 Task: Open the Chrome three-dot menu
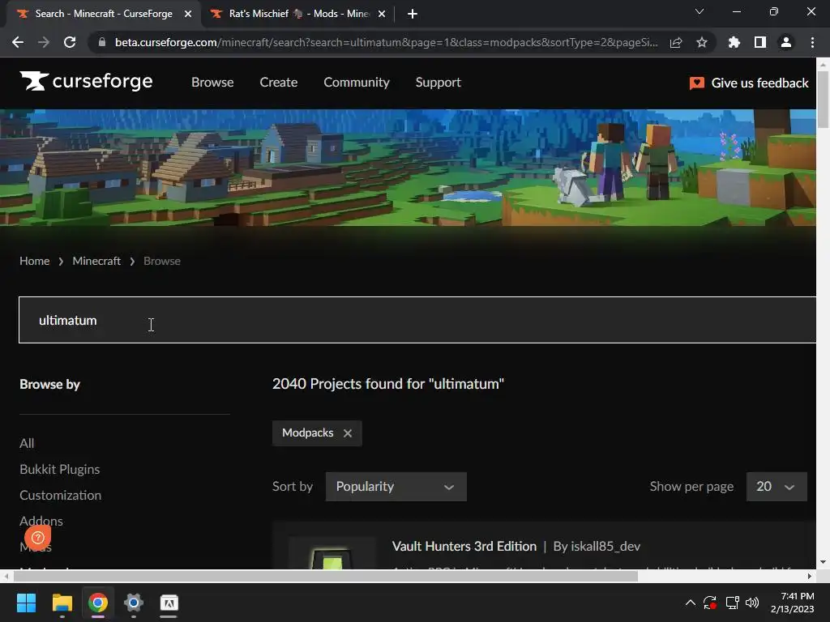812,42
